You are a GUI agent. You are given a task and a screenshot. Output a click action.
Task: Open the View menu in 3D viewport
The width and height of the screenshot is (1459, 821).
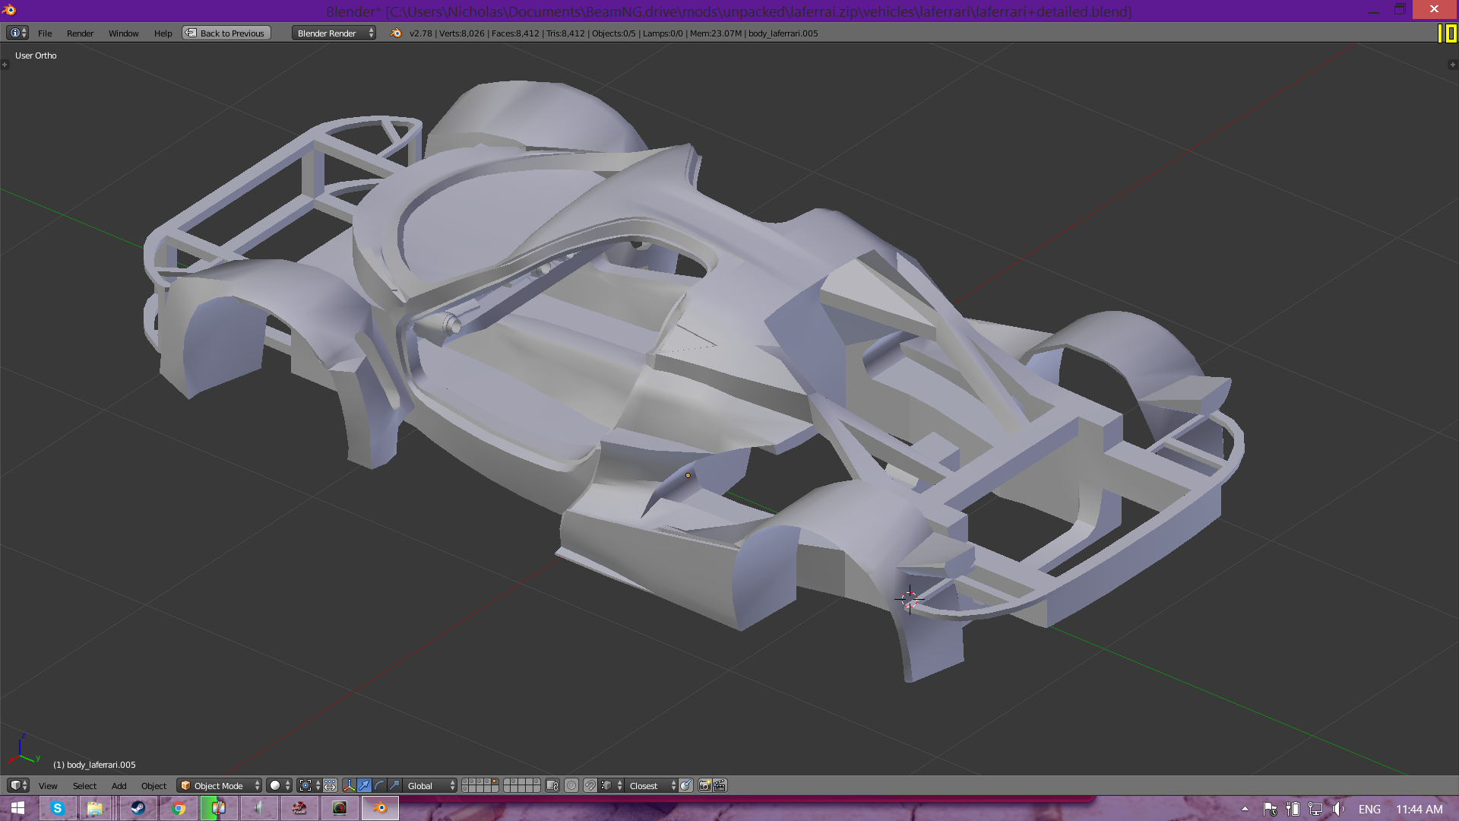(48, 786)
